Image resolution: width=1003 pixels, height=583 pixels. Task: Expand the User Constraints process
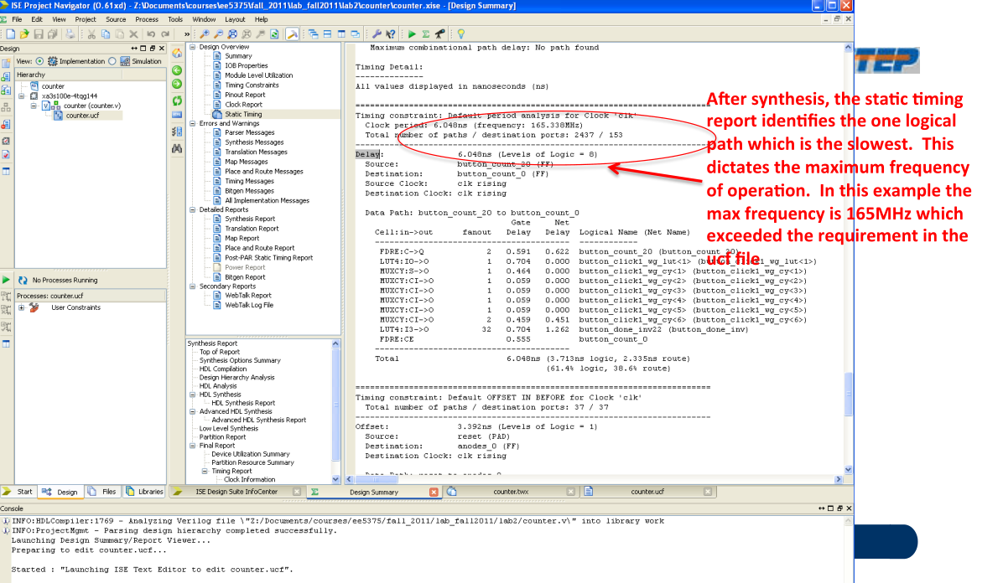[x=21, y=307]
